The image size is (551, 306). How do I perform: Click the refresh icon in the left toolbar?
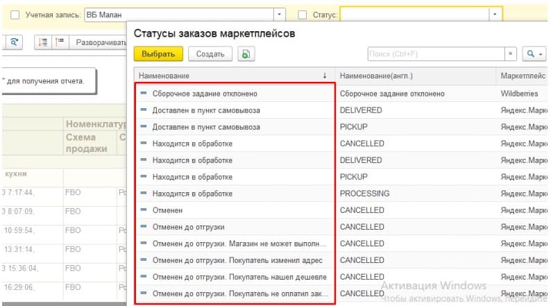point(14,42)
